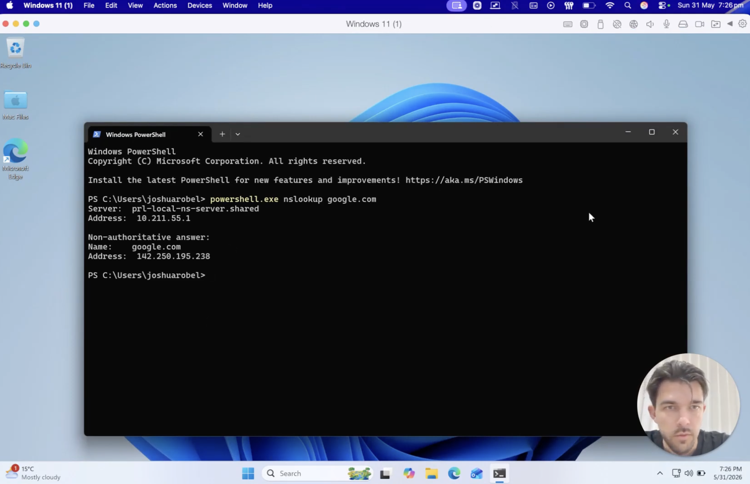This screenshot has height=484, width=750.
Task: Click the 'Non-authoritative answer:' line
Action: point(149,237)
